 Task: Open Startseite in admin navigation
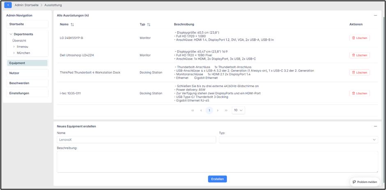pyautogui.click(x=28, y=24)
